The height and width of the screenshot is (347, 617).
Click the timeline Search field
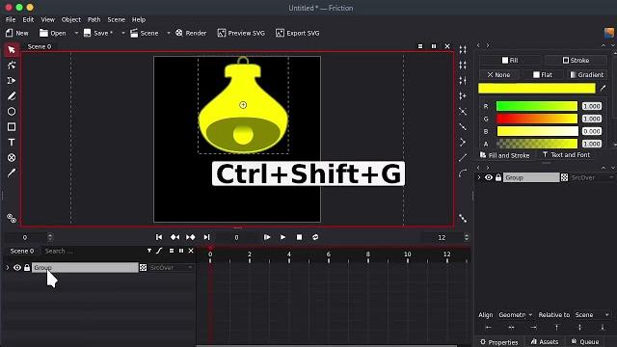(x=93, y=251)
